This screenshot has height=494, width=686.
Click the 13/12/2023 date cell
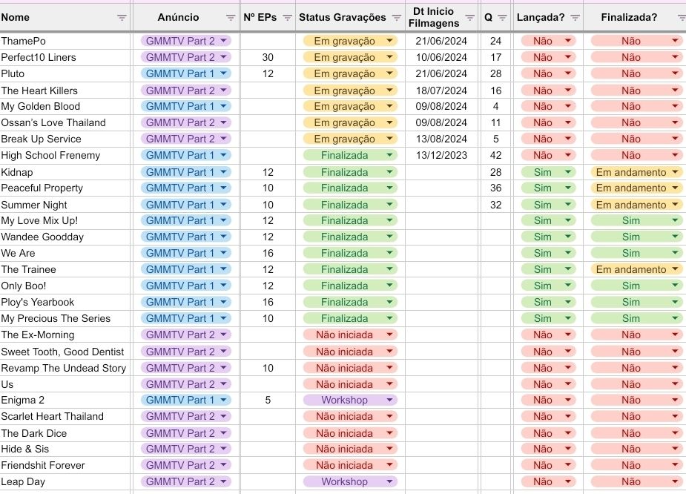[441, 155]
